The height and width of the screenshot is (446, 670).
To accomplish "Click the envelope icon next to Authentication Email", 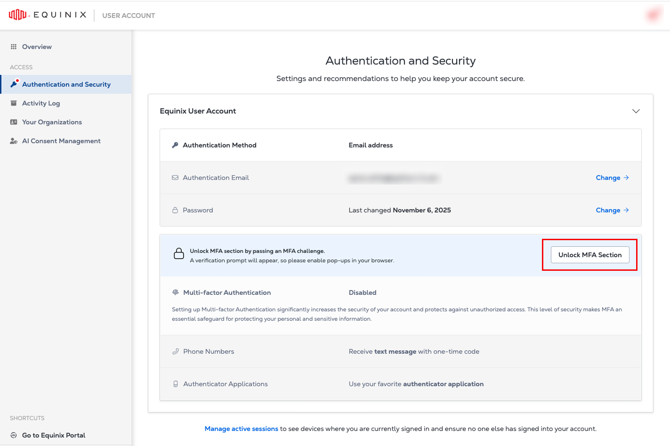I will click(175, 178).
